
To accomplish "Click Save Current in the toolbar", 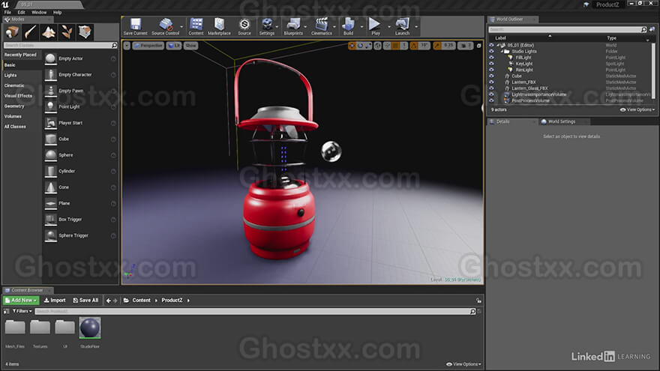I will click(x=135, y=26).
